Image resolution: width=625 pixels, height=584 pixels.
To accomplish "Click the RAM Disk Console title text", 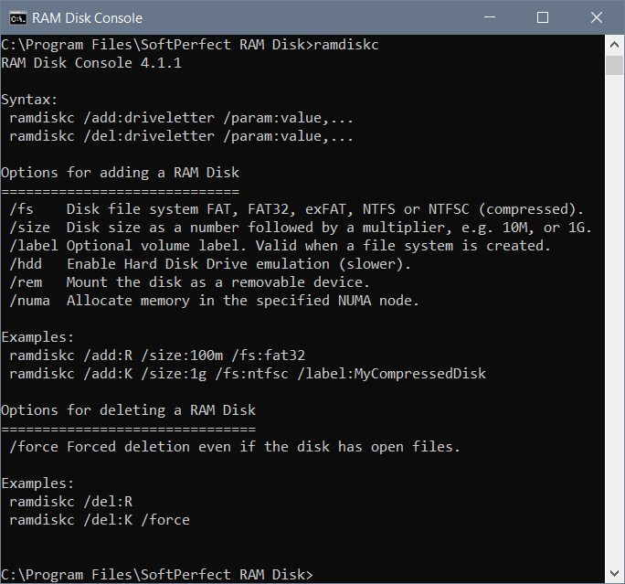I will pyautogui.click(x=87, y=18).
